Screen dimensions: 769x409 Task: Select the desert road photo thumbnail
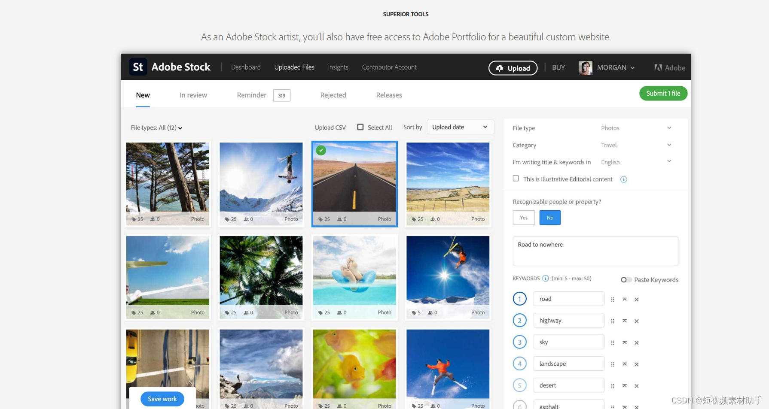click(x=354, y=184)
